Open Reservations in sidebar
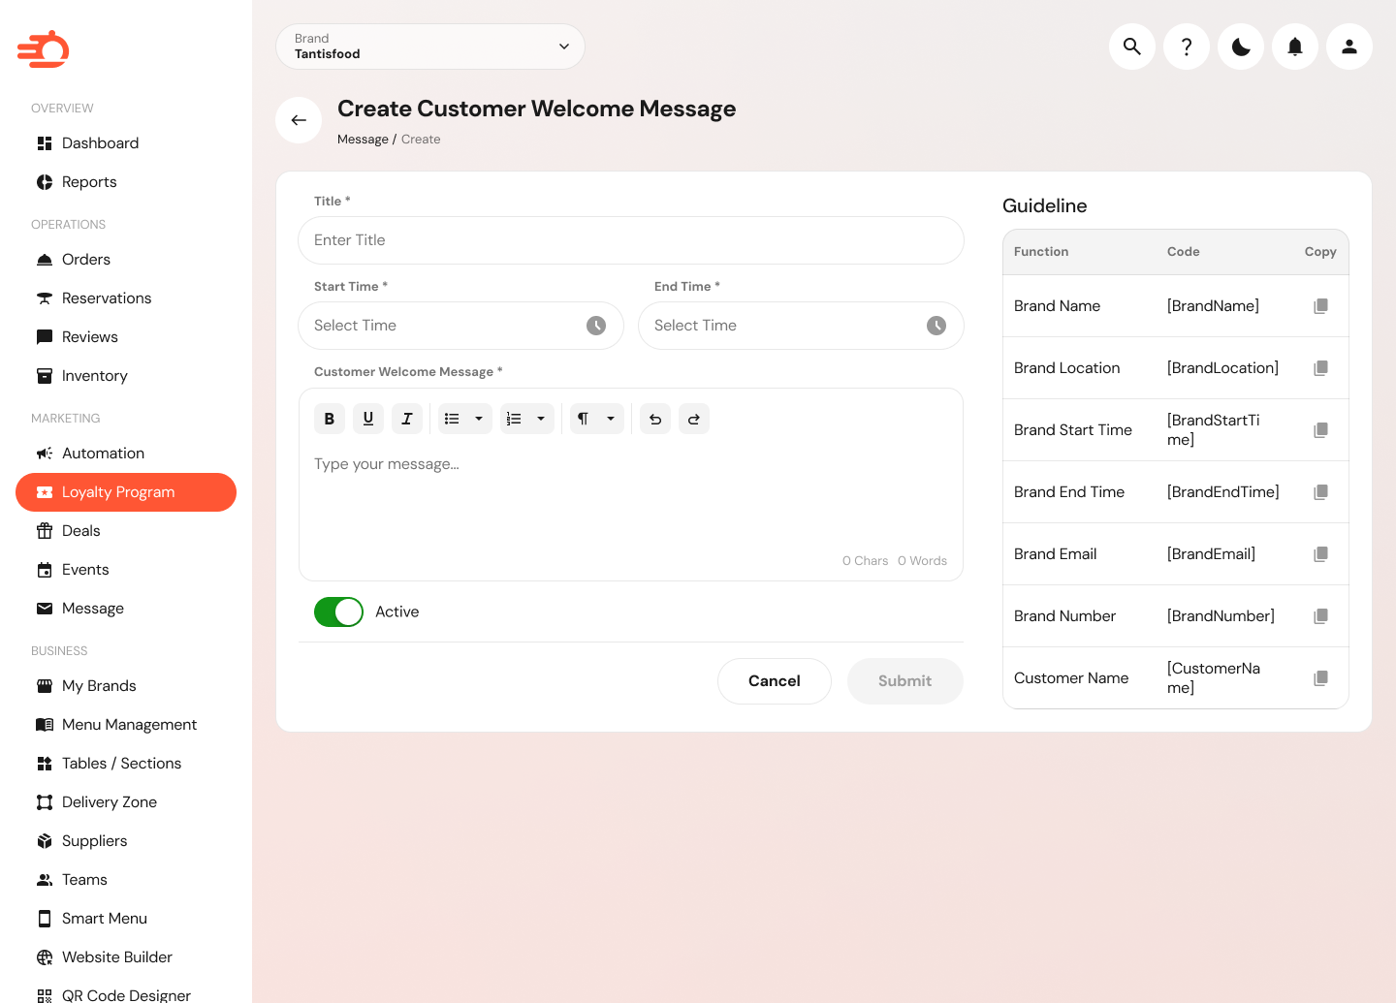This screenshot has height=1003, width=1396. pos(126,298)
